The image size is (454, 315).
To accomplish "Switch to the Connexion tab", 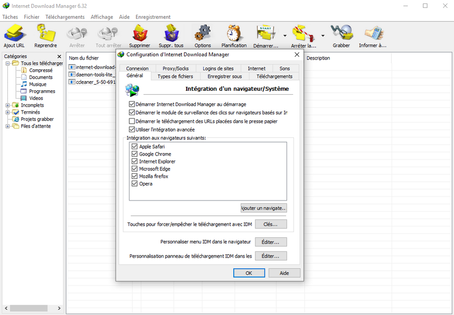I will click(x=137, y=69).
